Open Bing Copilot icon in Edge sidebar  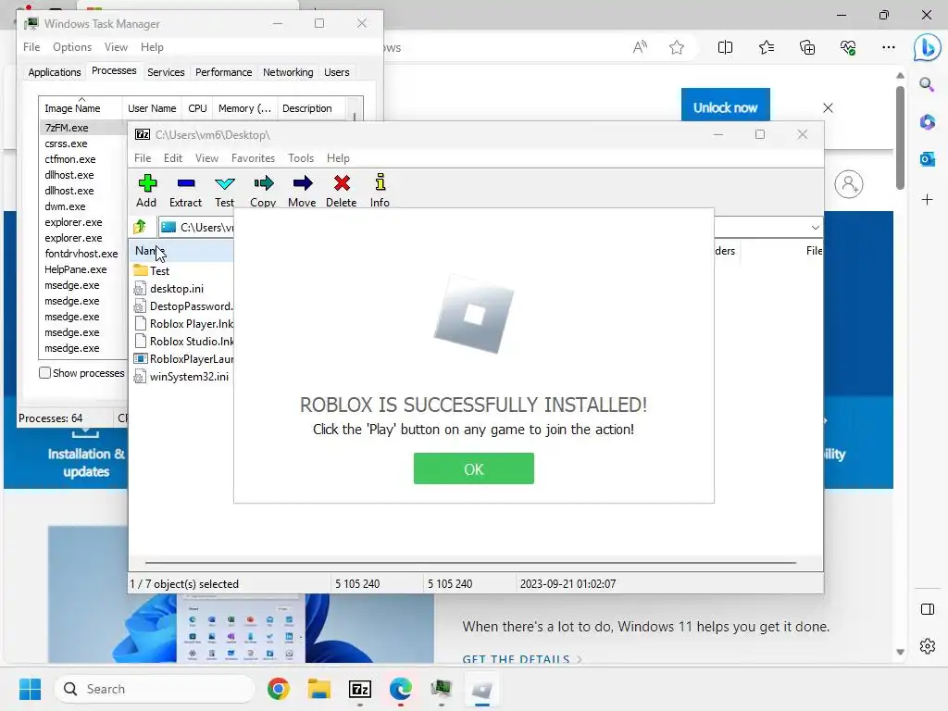927,48
